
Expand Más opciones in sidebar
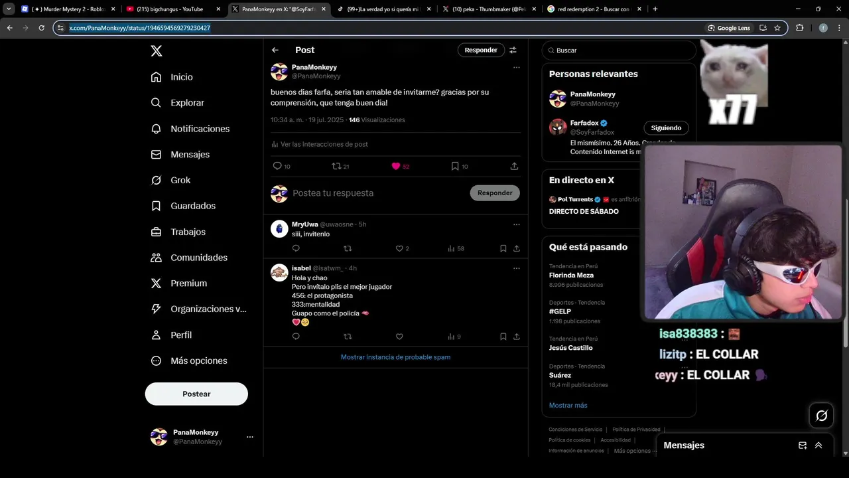(x=189, y=360)
